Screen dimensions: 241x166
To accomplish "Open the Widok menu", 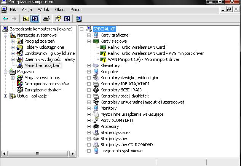I will click(x=43, y=10).
